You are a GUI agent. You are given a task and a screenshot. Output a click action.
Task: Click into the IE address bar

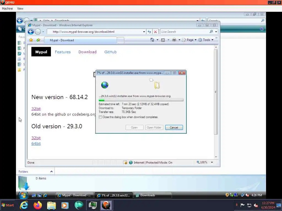pyautogui.click(x=96, y=32)
